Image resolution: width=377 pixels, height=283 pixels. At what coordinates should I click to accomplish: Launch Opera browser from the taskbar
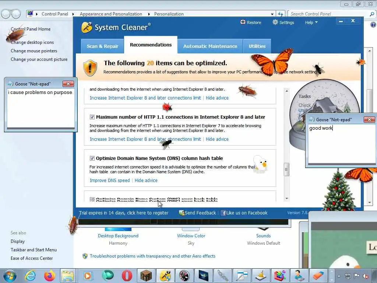coord(127,276)
